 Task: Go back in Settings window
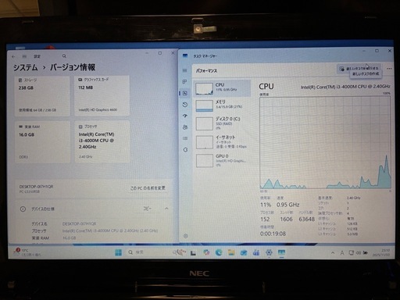tap(13, 56)
